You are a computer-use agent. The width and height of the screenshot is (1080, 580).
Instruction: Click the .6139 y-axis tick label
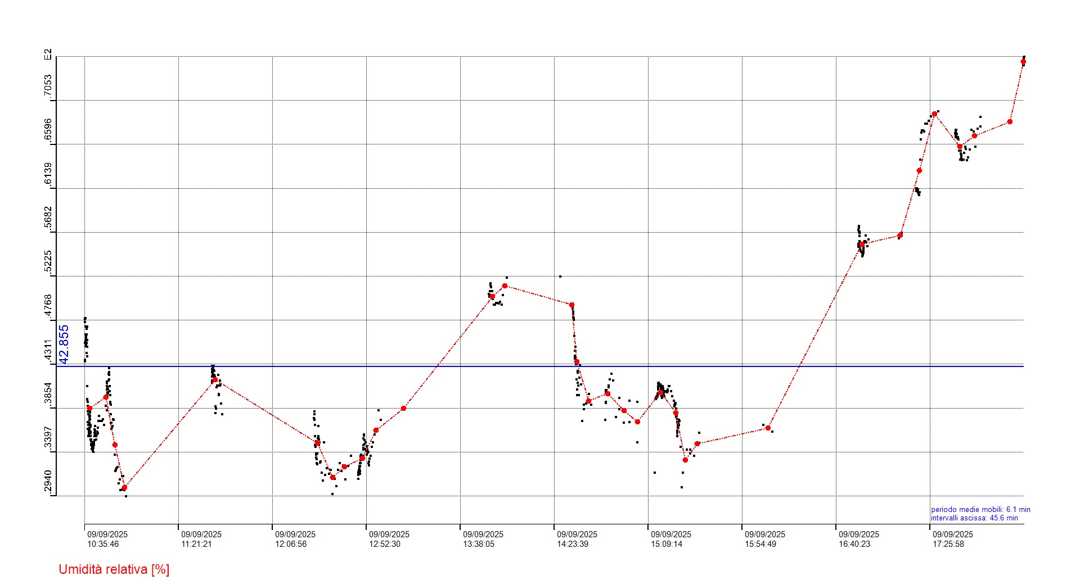click(48, 174)
